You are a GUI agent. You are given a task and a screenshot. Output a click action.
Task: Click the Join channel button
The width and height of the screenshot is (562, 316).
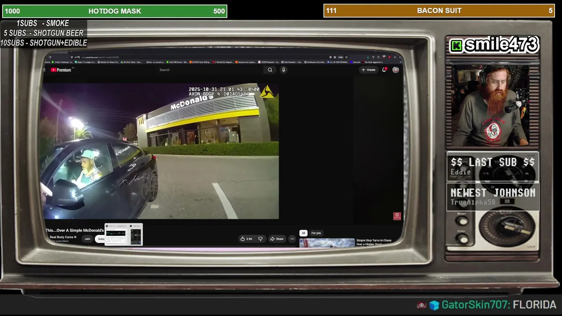87,239
